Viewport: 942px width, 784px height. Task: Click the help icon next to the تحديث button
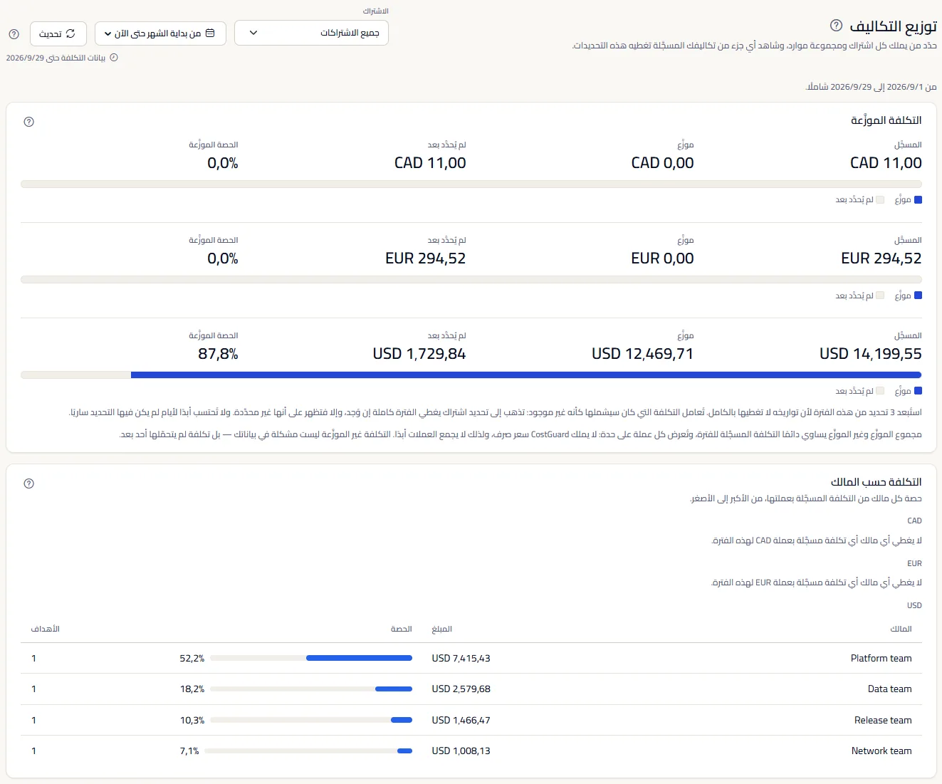point(14,34)
